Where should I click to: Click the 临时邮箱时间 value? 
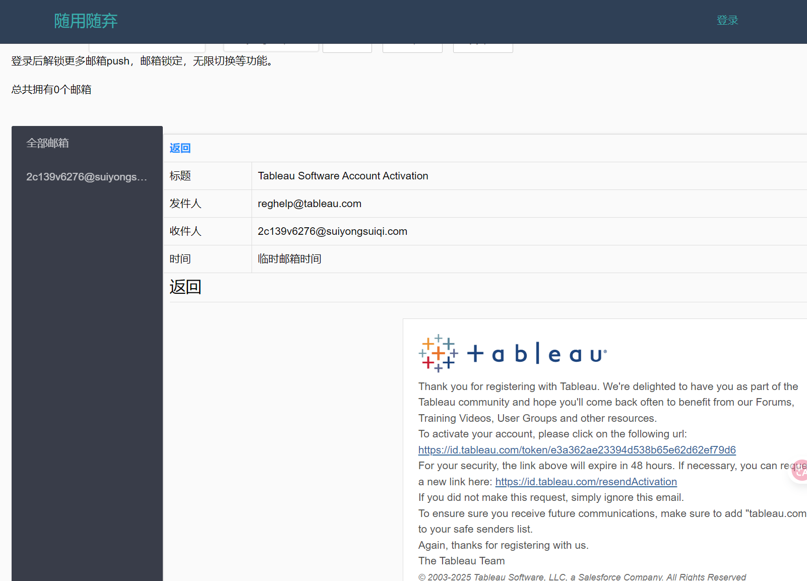coord(290,259)
